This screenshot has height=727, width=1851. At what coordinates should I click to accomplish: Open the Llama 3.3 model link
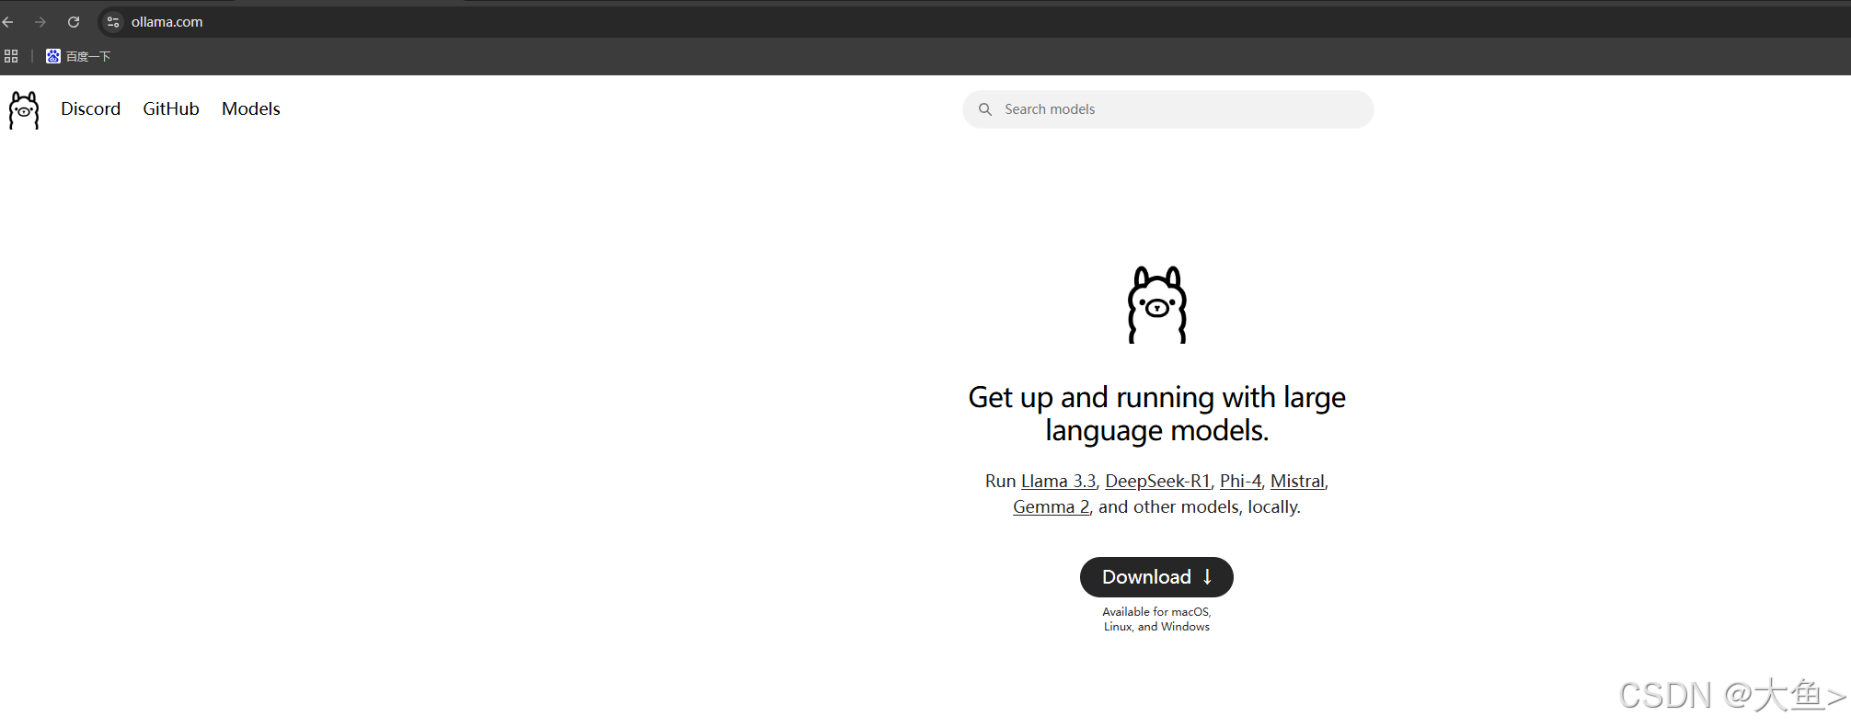point(1059,481)
